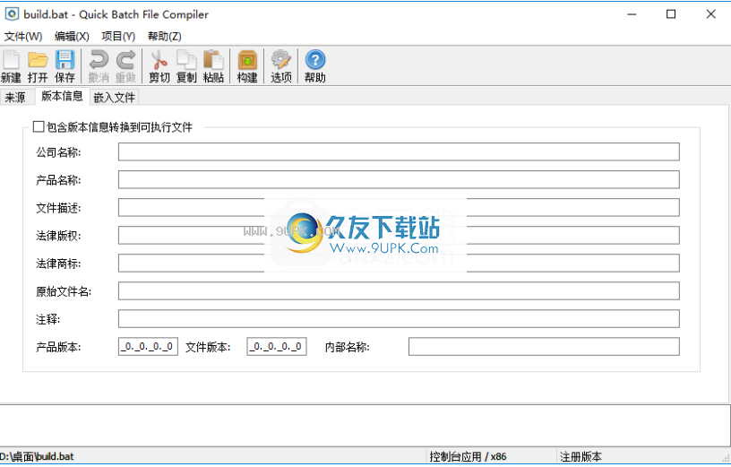Image resolution: width=731 pixels, height=467 pixels.
Task: Select the 版本信息 tab
Action: coord(62,96)
